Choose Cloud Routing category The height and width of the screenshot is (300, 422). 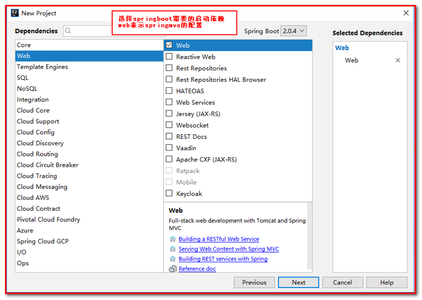click(89, 154)
